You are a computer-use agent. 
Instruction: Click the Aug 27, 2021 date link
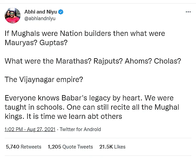[x=41, y=129]
